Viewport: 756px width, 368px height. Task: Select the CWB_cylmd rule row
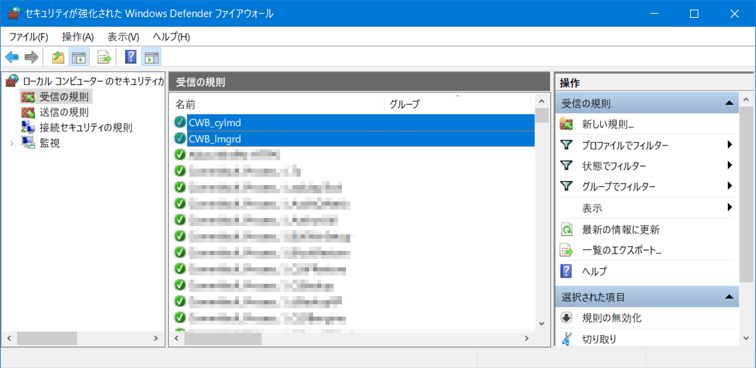coord(360,123)
